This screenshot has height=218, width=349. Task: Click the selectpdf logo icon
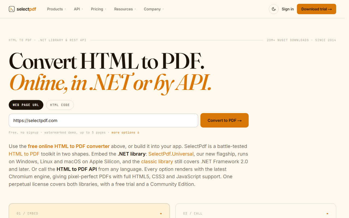(12, 9)
